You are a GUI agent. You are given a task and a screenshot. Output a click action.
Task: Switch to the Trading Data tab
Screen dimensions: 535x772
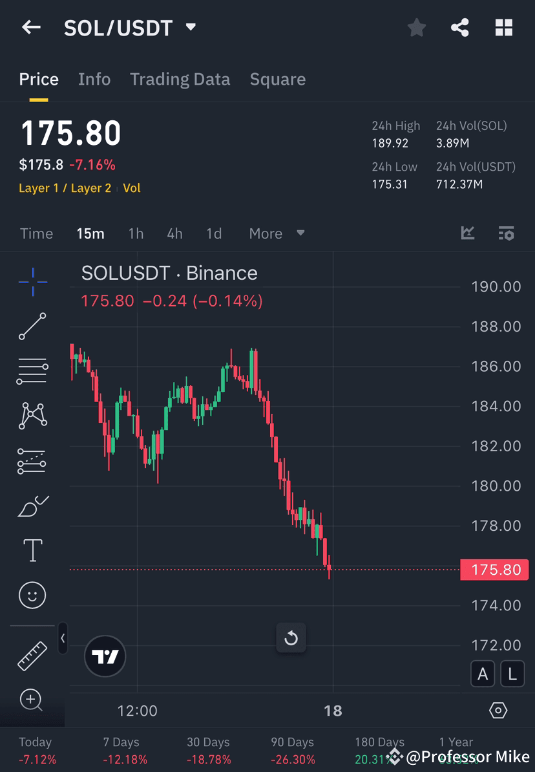coord(180,79)
